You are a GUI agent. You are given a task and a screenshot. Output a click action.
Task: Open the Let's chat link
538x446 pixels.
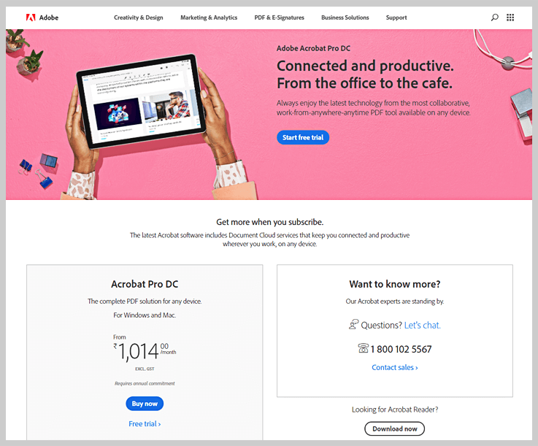coord(423,326)
